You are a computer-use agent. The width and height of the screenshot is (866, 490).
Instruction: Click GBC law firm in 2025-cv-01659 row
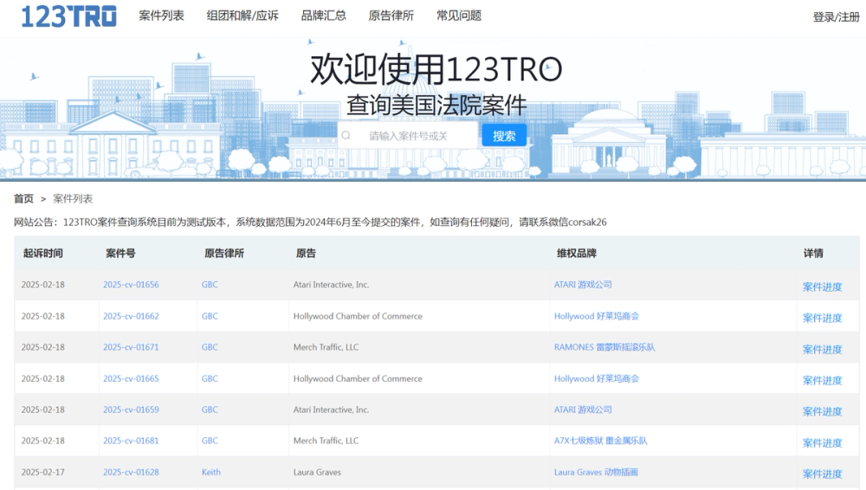tap(210, 409)
